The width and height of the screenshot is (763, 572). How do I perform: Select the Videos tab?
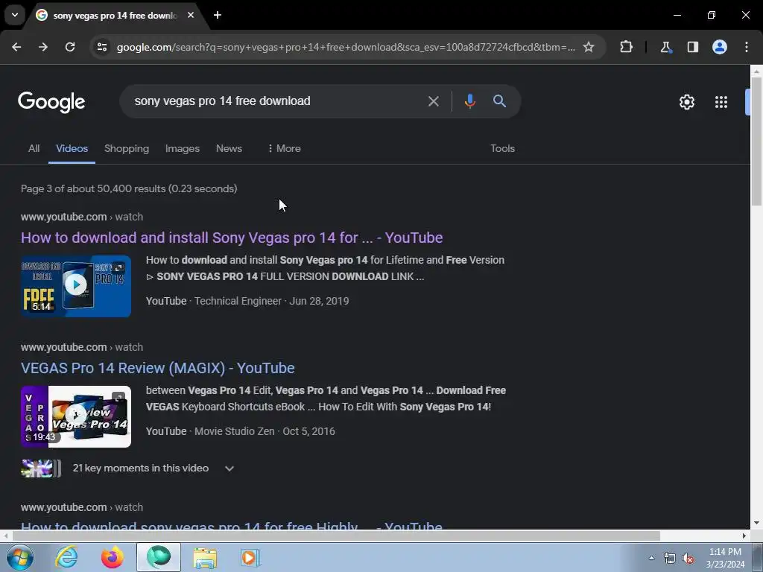(x=72, y=148)
